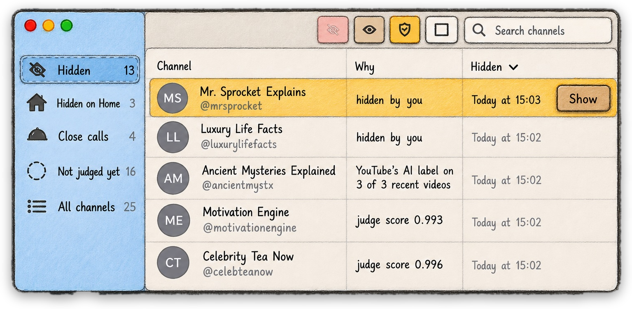Click the crossed-eye icon beside Hidden
Image resolution: width=632 pixels, height=309 pixels.
[x=37, y=70]
